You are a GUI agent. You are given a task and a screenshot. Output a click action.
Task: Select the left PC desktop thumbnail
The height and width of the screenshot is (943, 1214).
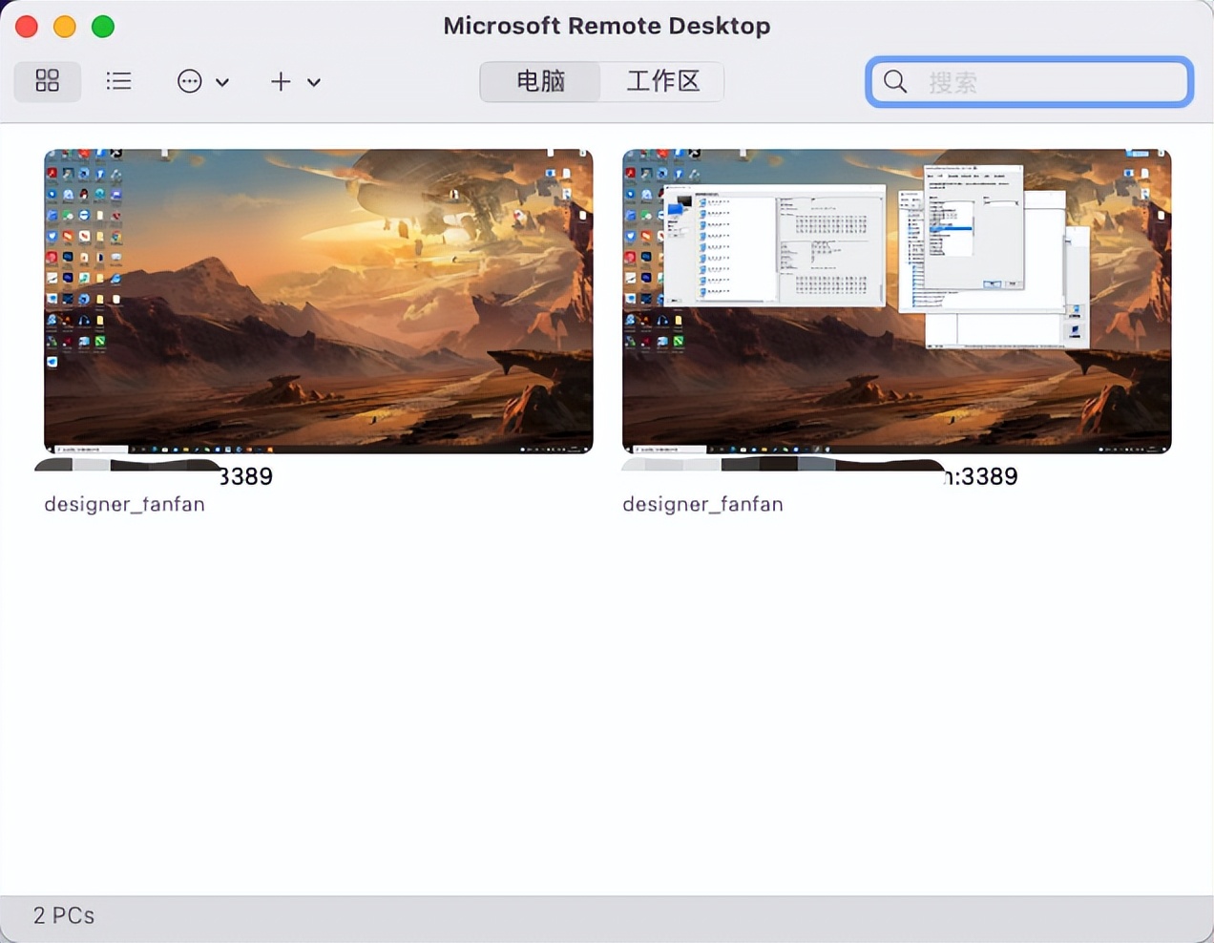(x=319, y=301)
